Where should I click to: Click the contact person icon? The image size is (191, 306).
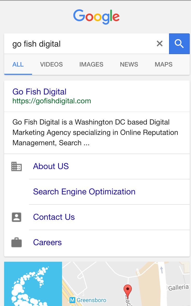tap(17, 217)
